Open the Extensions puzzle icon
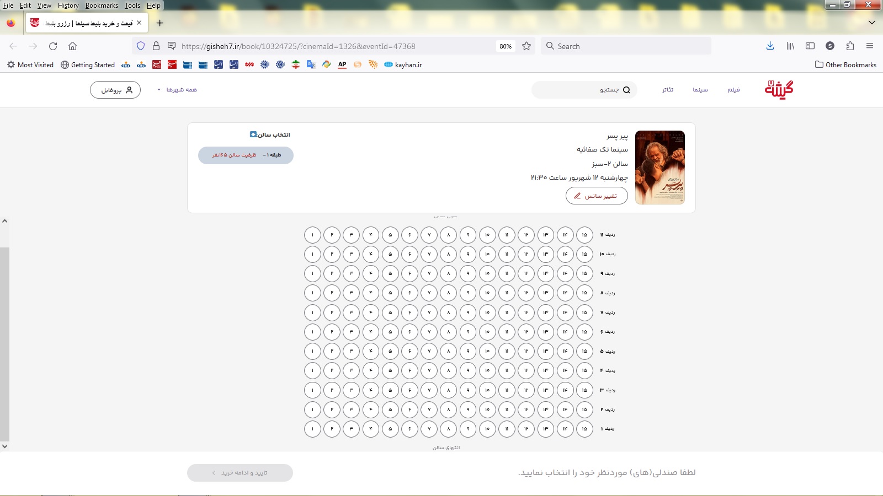 (x=850, y=46)
